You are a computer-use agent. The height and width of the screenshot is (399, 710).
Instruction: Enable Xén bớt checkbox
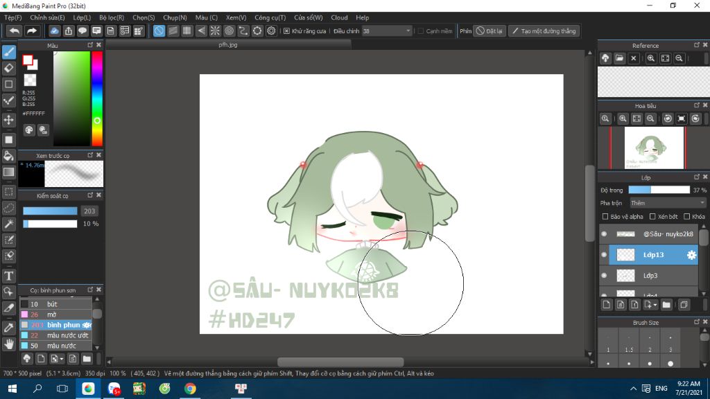click(652, 217)
